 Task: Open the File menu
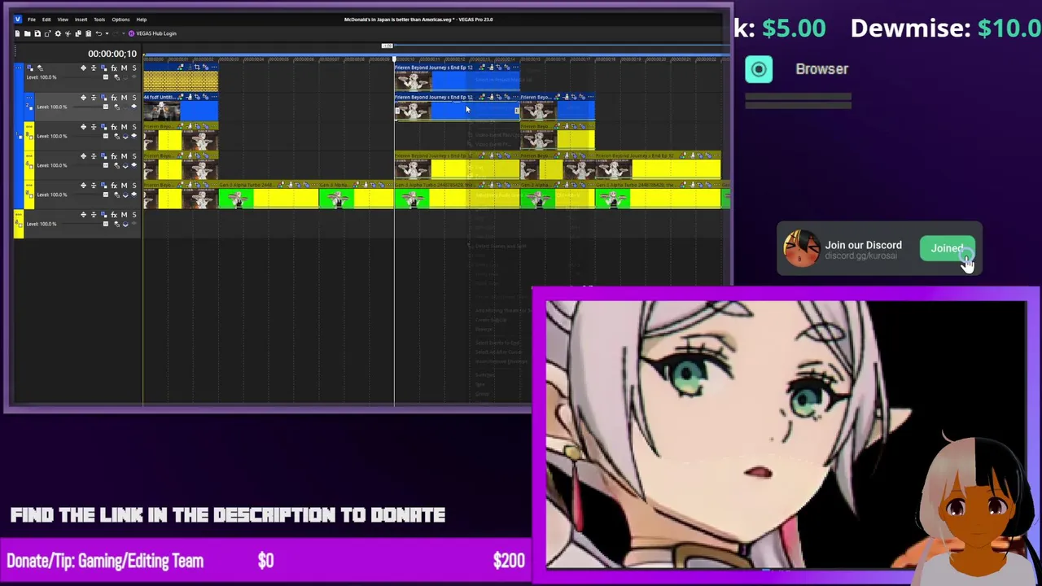click(x=32, y=20)
